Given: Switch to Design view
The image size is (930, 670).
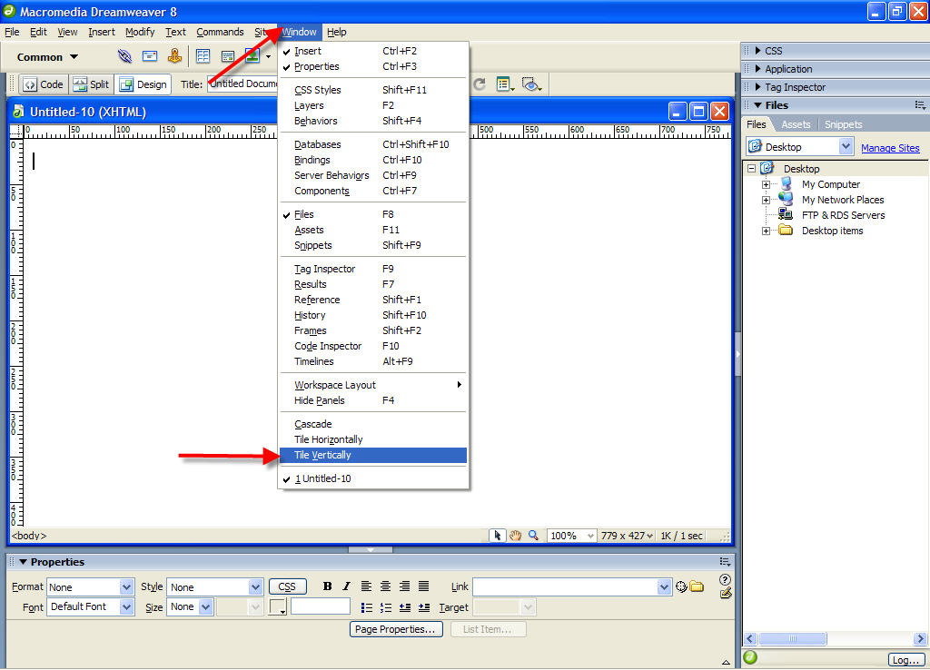Looking at the screenshot, I should [143, 84].
